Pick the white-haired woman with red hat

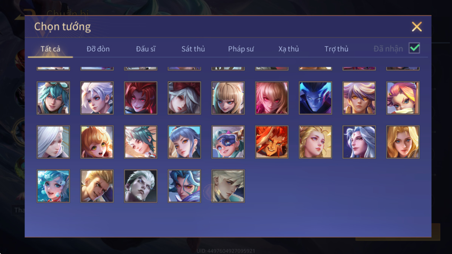(184, 98)
